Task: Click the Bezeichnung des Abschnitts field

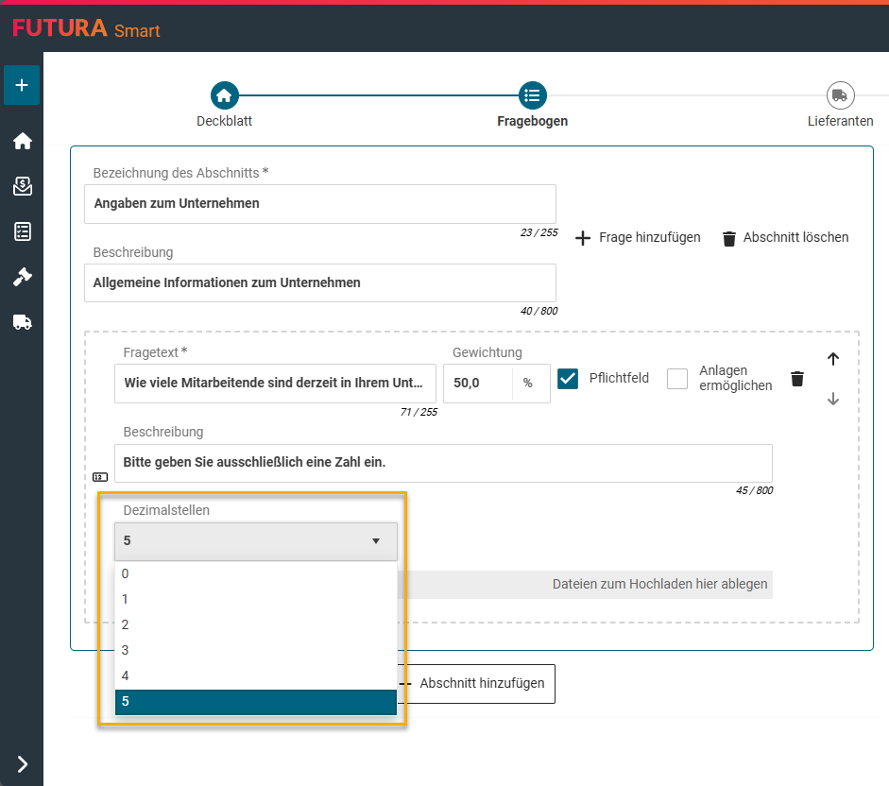Action: [x=319, y=203]
